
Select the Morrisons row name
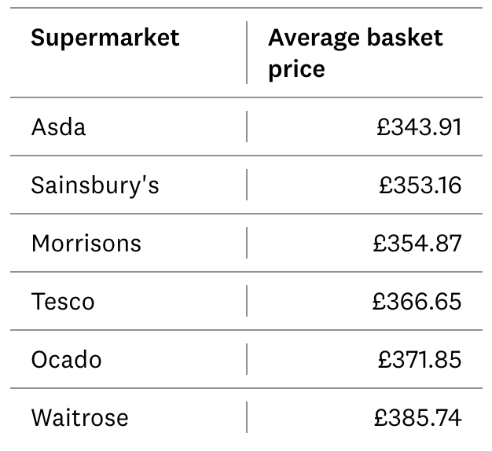(x=86, y=244)
